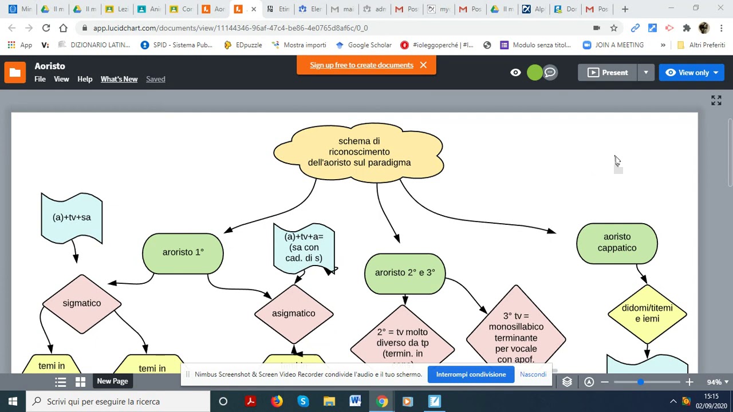The image size is (733, 412).
Task: Open the layers icon in bottom bar
Action: 567,382
